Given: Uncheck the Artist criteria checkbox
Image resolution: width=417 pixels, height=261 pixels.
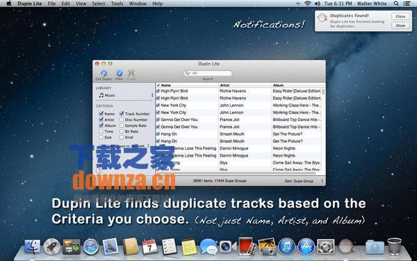Looking at the screenshot, I should tap(101, 120).
